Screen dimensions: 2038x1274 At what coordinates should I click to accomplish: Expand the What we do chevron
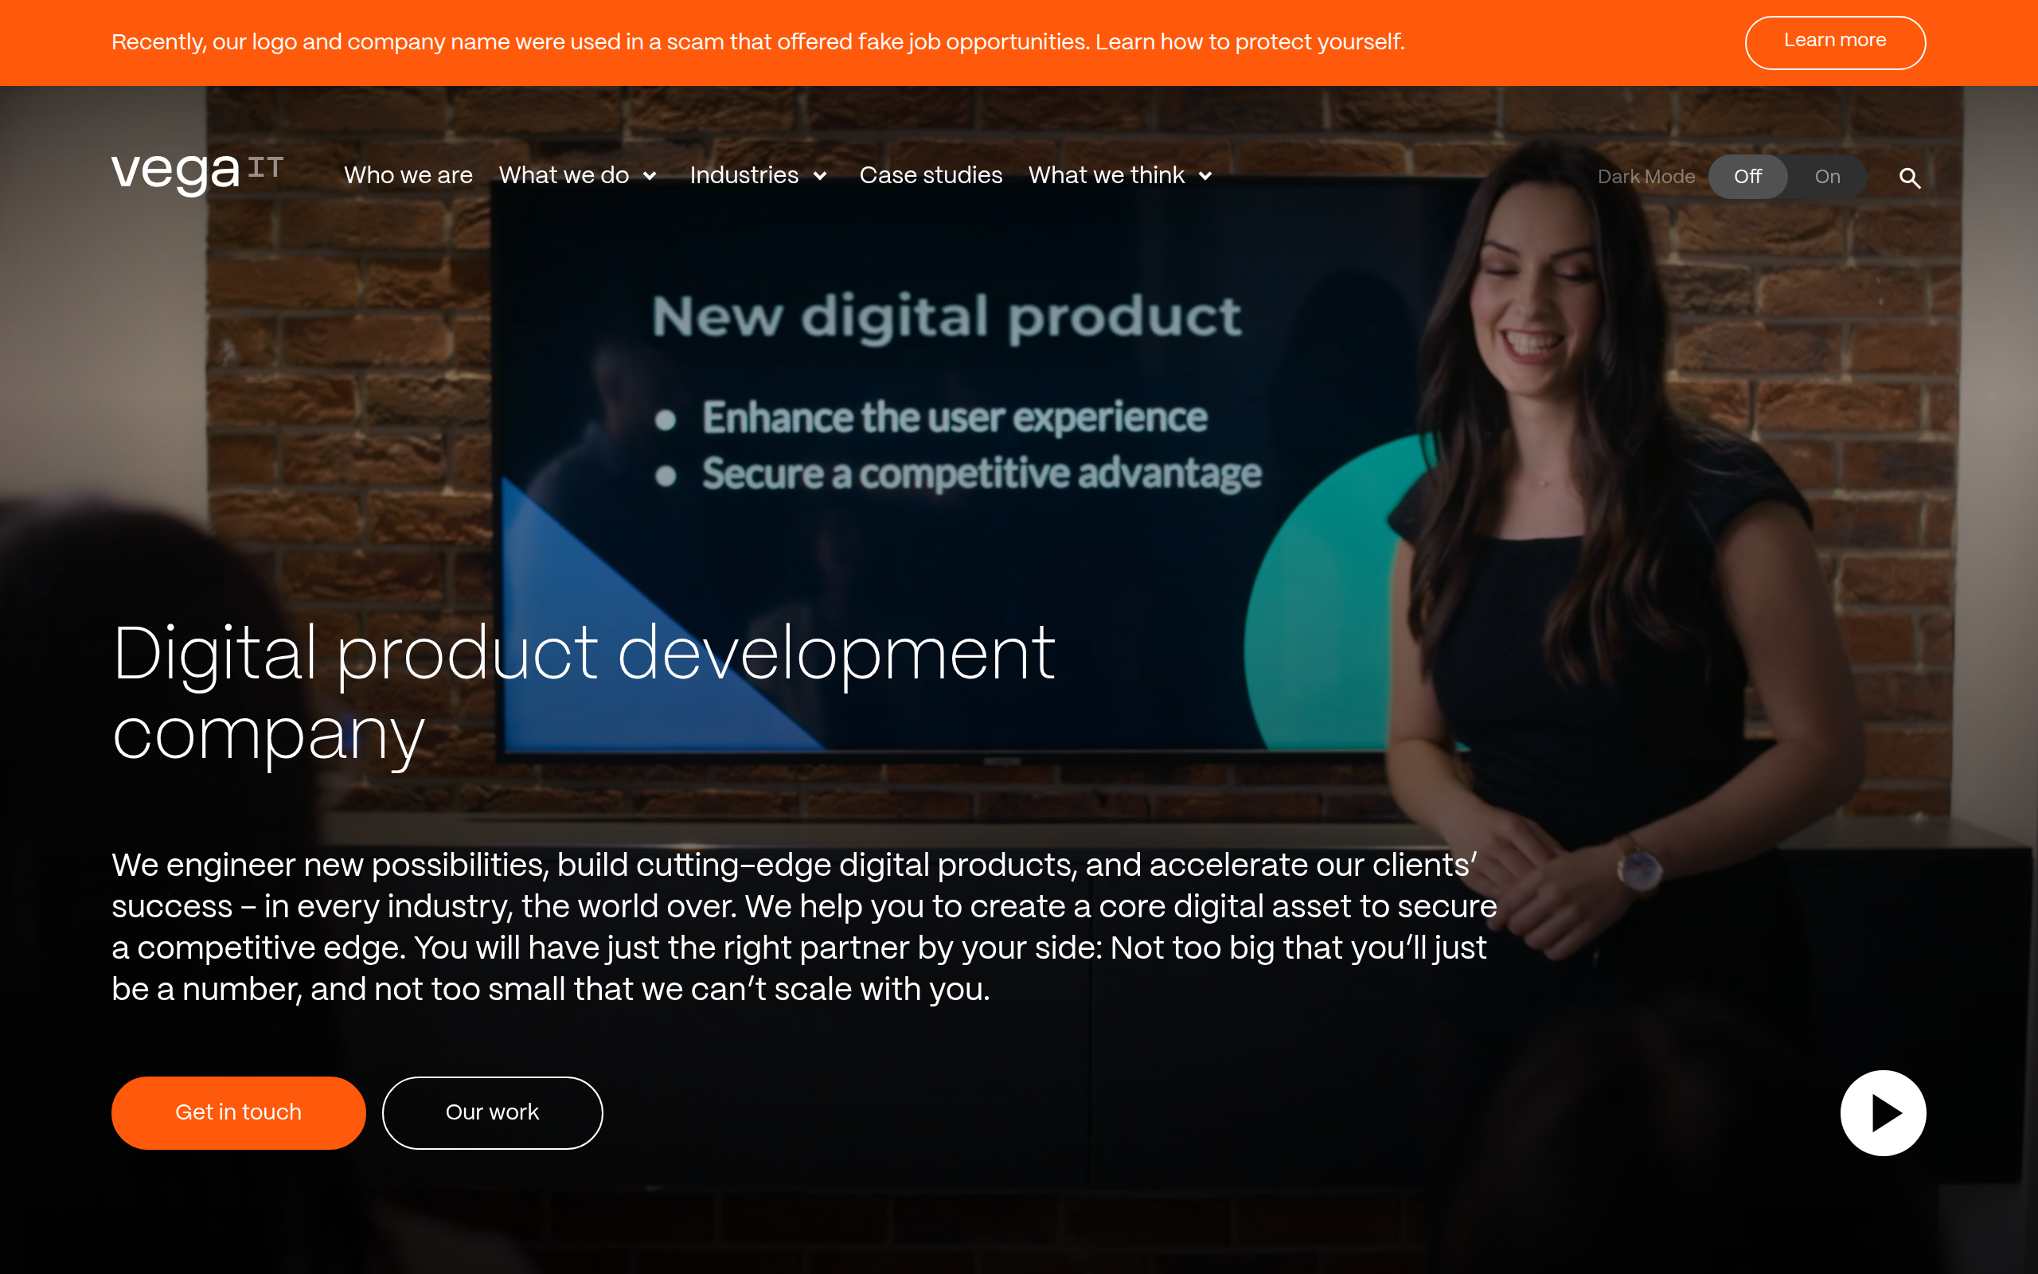[650, 176]
